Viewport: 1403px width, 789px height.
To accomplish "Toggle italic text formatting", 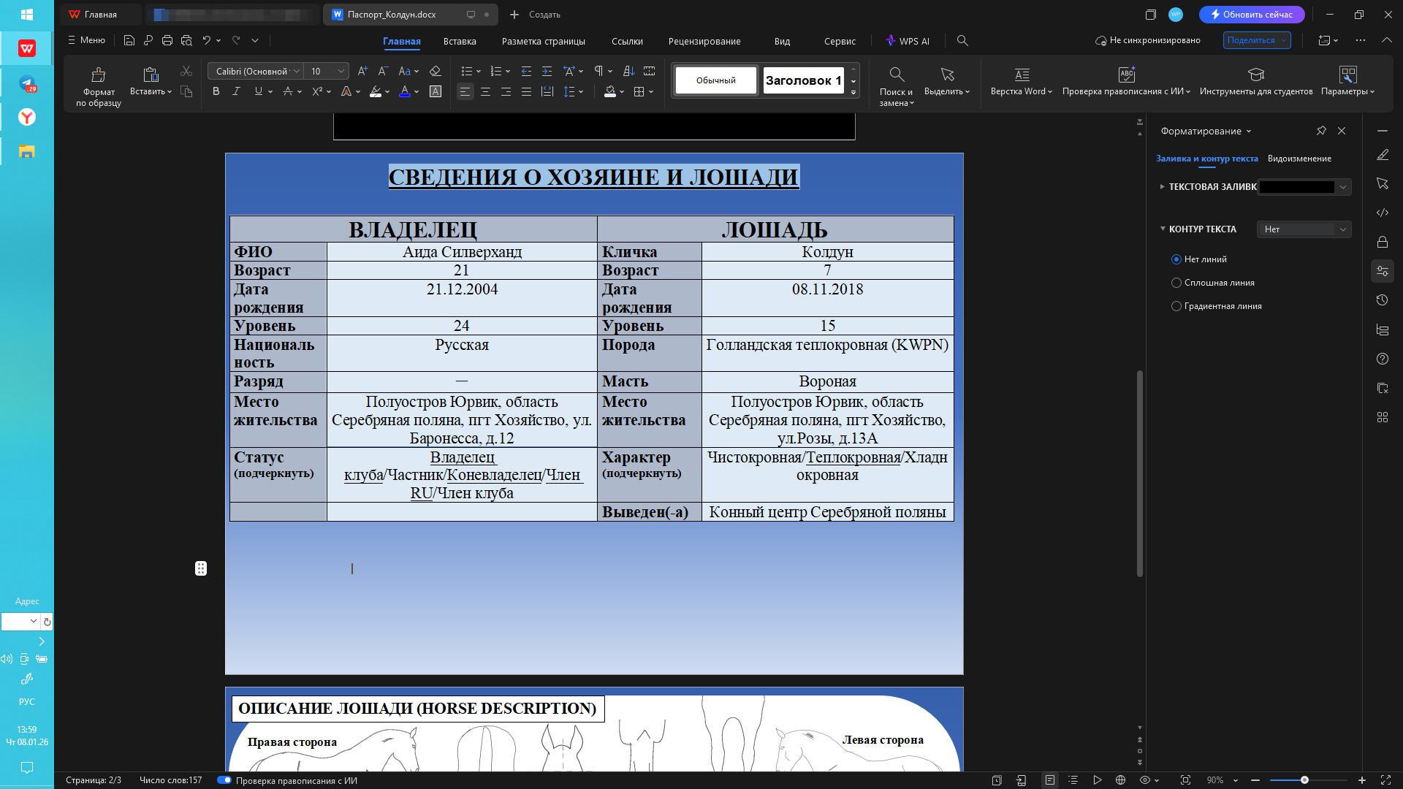I will 236,91.
